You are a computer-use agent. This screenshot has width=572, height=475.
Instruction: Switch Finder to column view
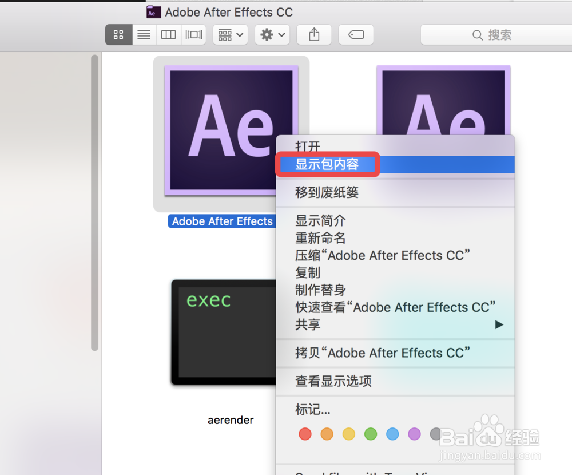(x=169, y=35)
